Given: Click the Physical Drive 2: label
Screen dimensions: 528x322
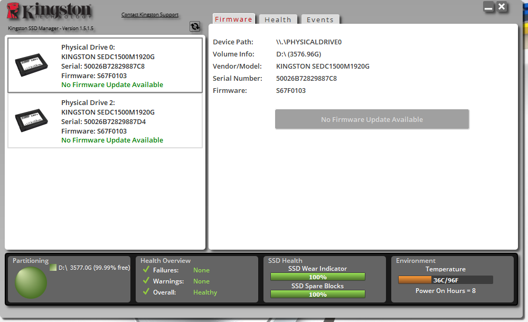Looking at the screenshot, I should point(88,102).
